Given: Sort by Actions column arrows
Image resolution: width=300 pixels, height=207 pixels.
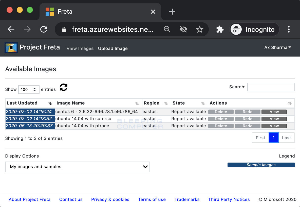Looking at the screenshot, I should click(289, 103).
